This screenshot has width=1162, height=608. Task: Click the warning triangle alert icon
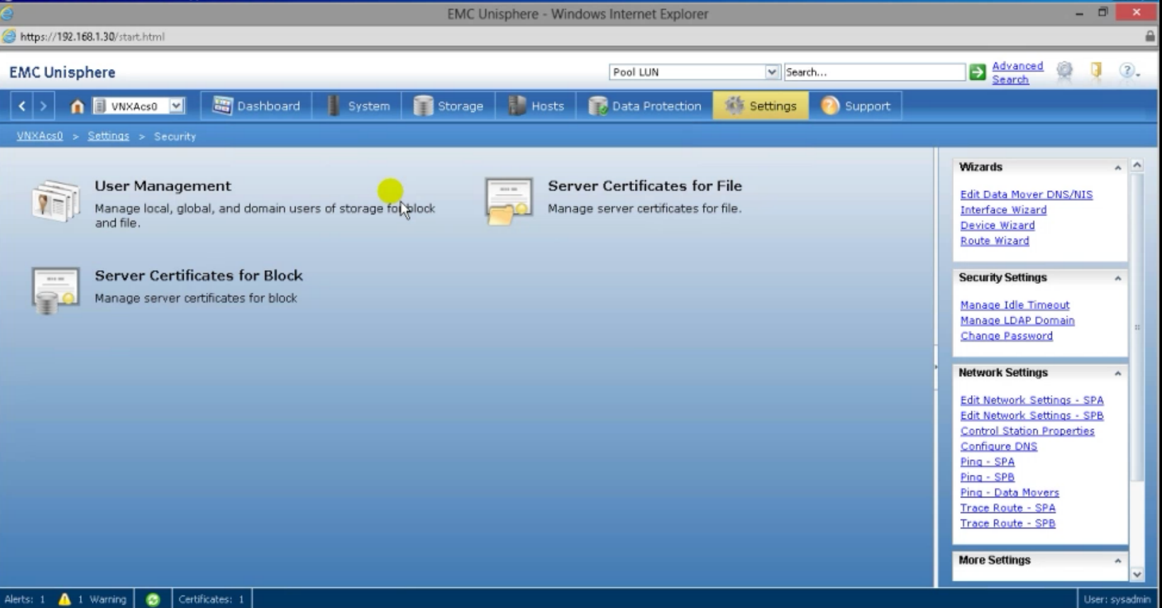[65, 599]
